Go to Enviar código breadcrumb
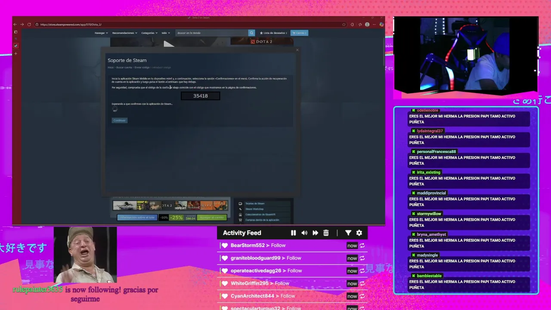This screenshot has width=551, height=310. click(142, 68)
